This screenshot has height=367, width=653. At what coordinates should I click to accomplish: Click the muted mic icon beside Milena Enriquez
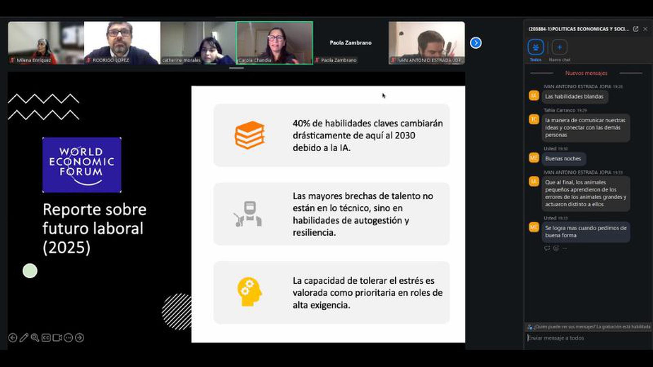tap(13, 60)
